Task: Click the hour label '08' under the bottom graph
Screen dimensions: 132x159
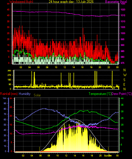Action: (x=49, y=156)
